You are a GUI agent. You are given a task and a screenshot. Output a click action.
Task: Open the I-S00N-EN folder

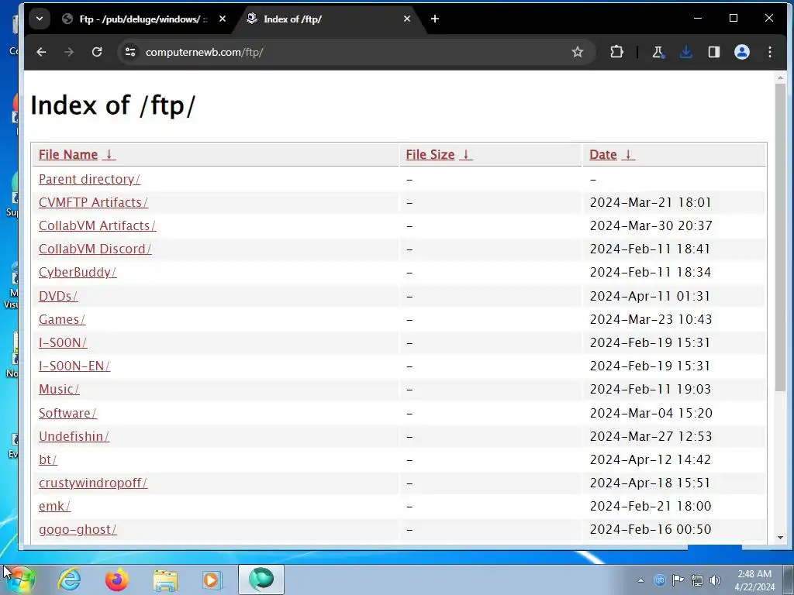click(x=74, y=366)
